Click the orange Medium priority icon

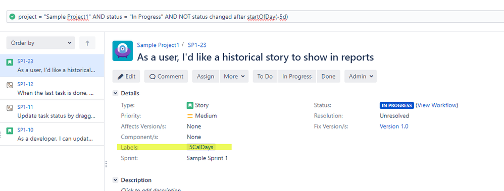(190, 116)
